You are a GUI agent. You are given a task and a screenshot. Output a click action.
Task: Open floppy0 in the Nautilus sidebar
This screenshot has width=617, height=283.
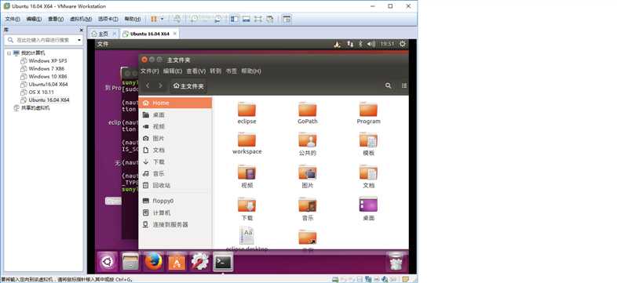175,201
